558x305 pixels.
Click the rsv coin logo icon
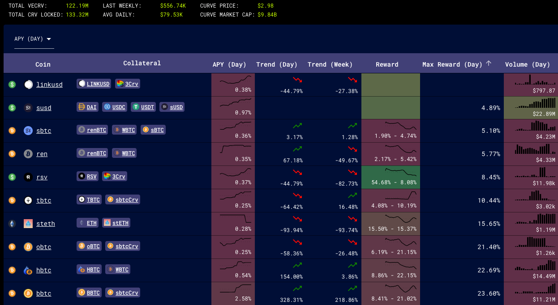[28, 177]
